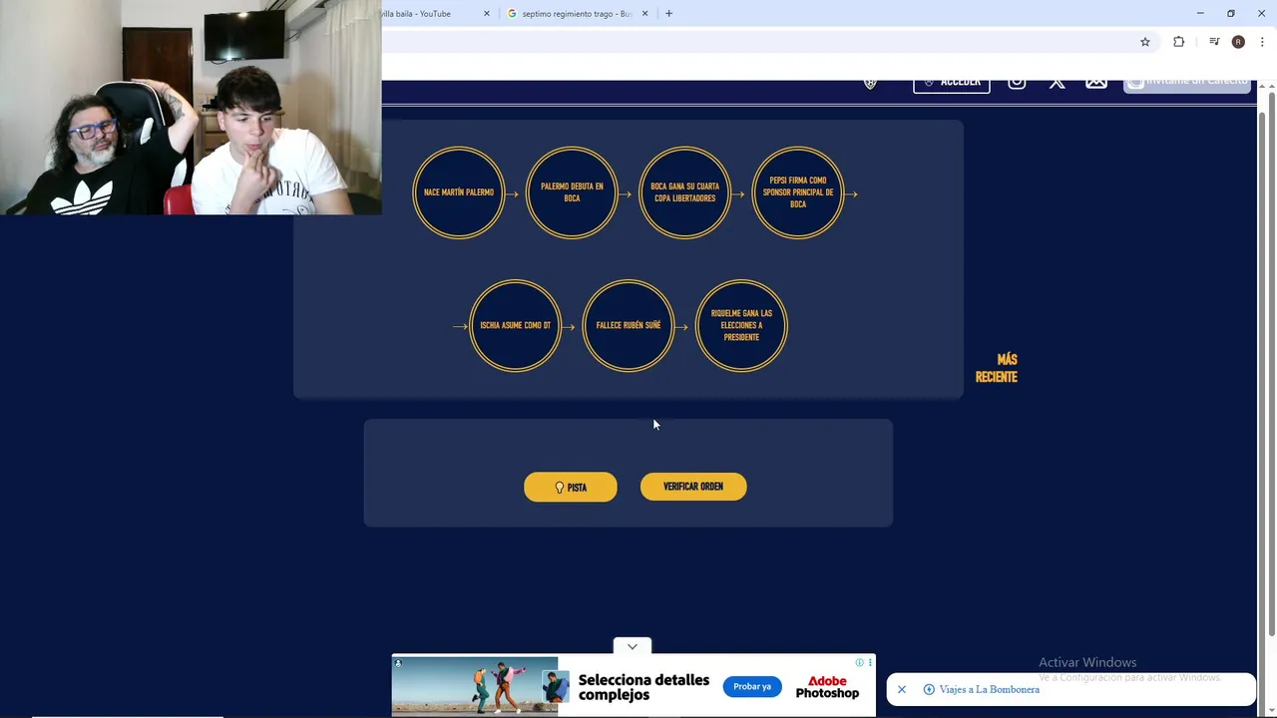Click the scrollbar up arrow
Screen dimensions: 1277x718
(x=1271, y=87)
